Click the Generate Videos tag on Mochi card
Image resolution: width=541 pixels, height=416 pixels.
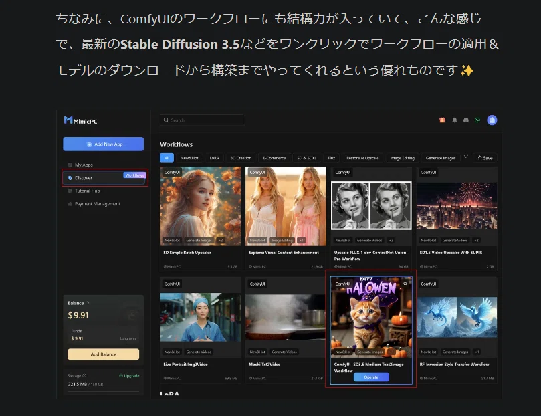(284, 352)
